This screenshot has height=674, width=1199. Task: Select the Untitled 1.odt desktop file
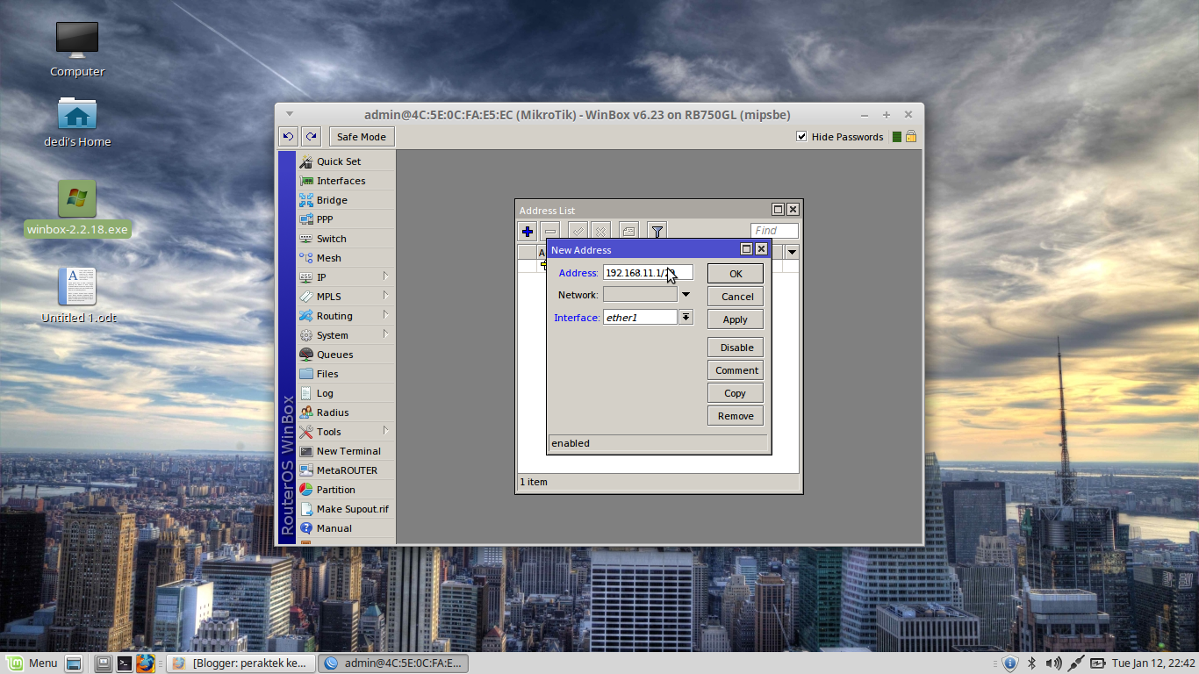pyautogui.click(x=78, y=295)
